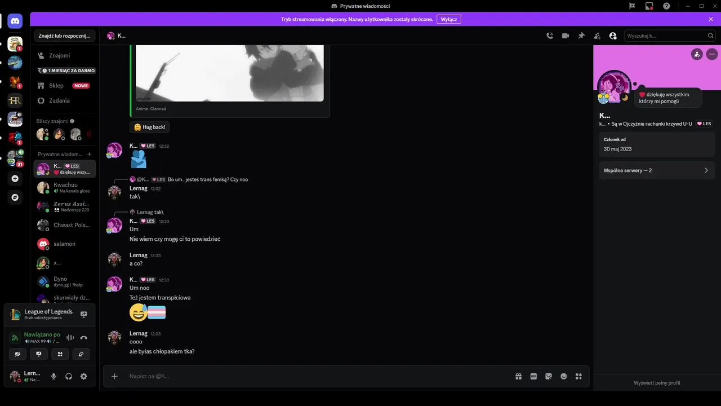Open the quests flag icon in title bar
The image size is (721, 406).
click(x=632, y=6)
